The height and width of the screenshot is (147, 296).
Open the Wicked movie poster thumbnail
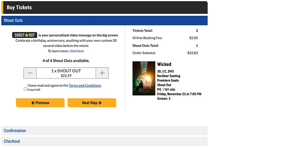(x=144, y=78)
